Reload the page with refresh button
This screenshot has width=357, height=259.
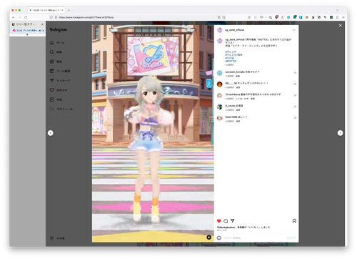click(x=26, y=17)
